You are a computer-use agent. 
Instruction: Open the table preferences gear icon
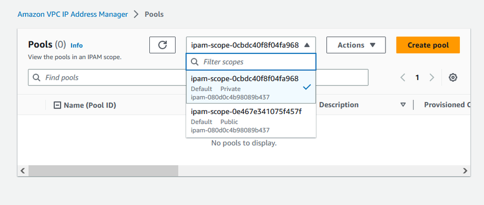tap(453, 77)
